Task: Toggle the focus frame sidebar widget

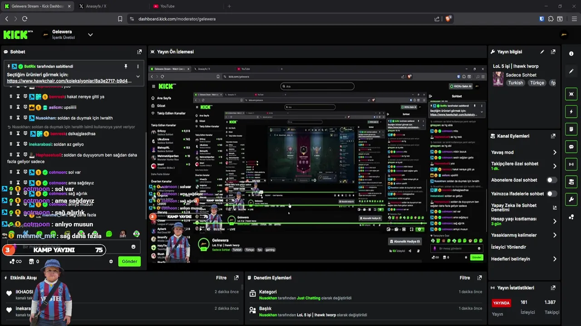Action: [x=571, y=94]
